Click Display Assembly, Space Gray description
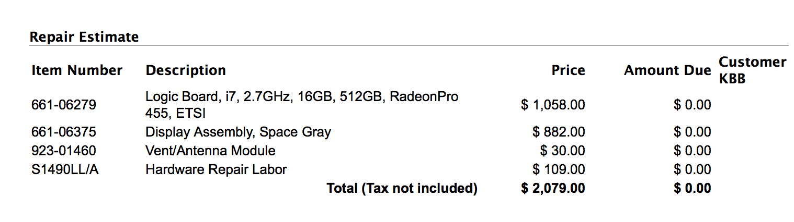This screenshot has height=222, width=794. 238,132
